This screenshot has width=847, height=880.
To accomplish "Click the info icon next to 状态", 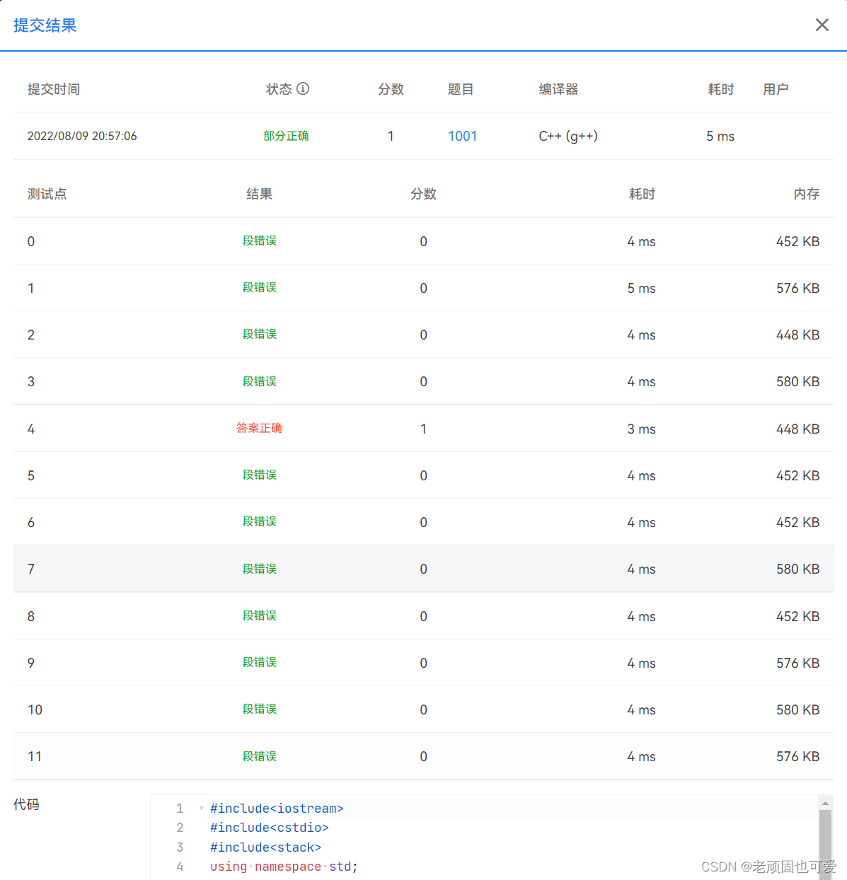I will (x=304, y=88).
